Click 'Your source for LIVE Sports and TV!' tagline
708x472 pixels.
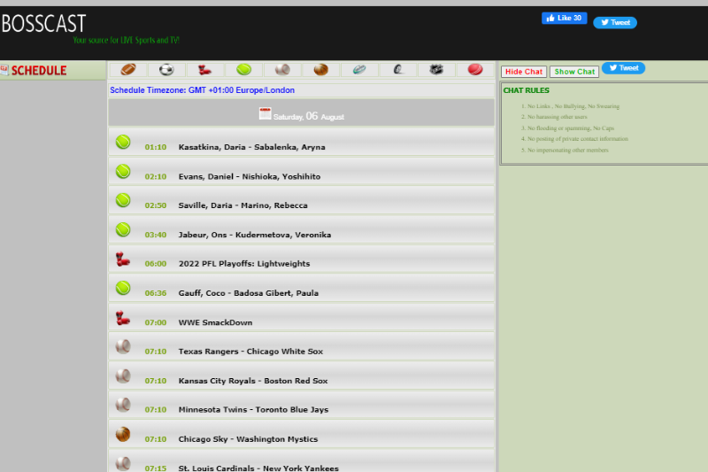pos(126,40)
